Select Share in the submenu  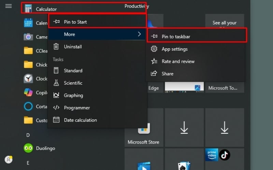195,73
